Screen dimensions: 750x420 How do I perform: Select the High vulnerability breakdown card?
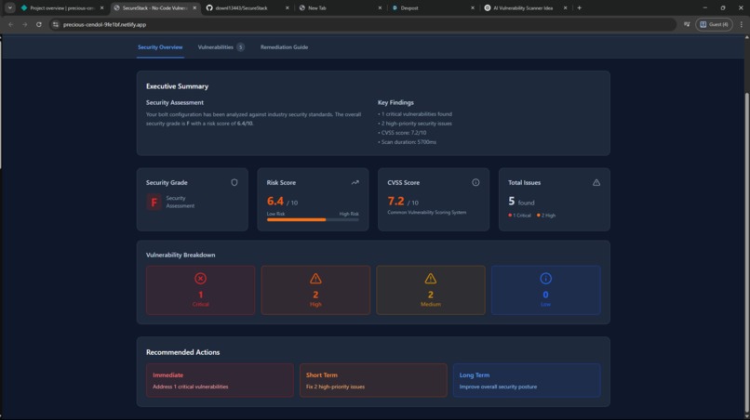click(x=315, y=291)
